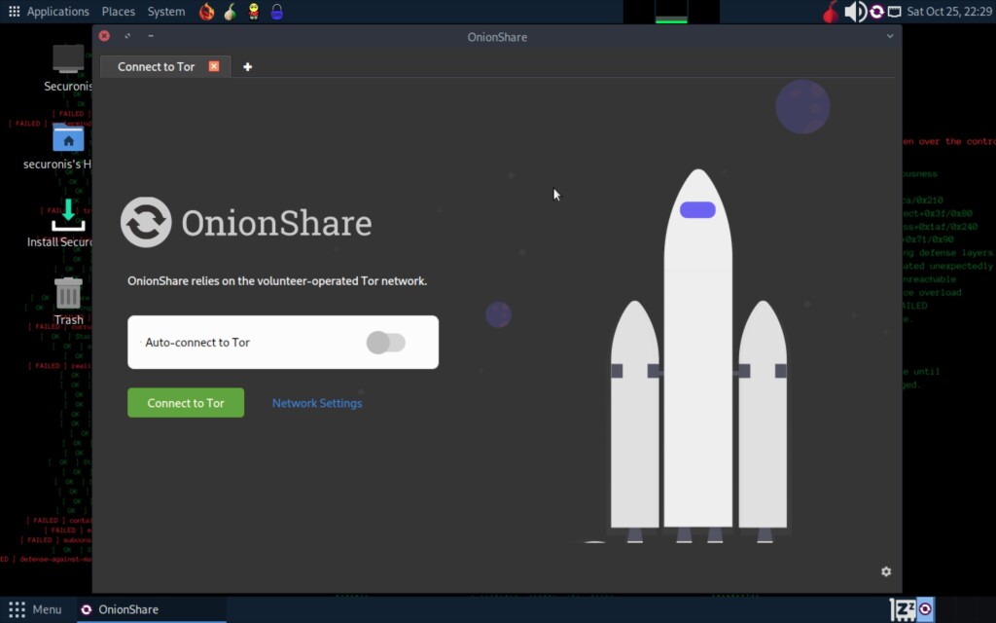Click the red onion tray icon
Screen dimensions: 996x623
click(830, 12)
